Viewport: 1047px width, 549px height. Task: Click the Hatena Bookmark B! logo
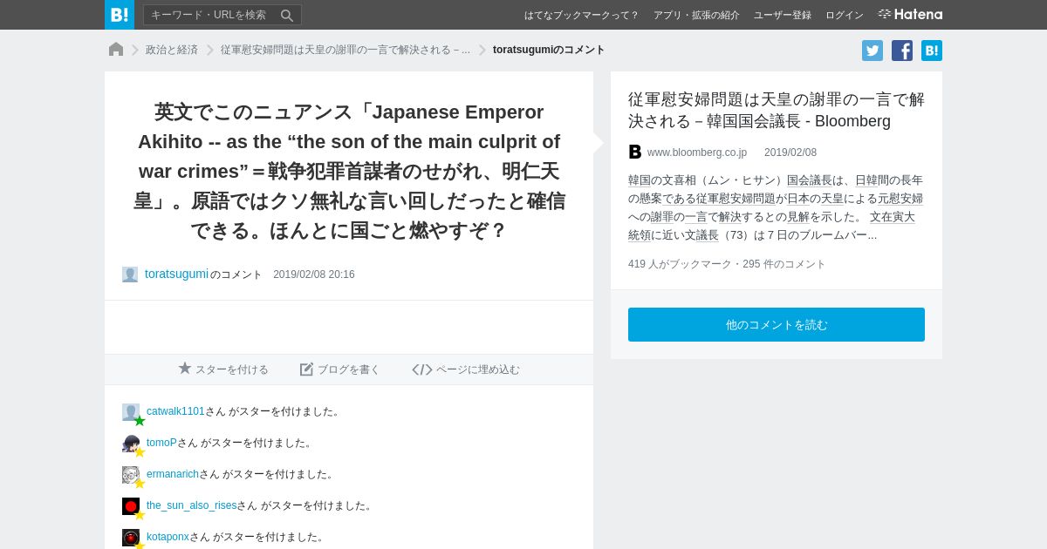120,15
